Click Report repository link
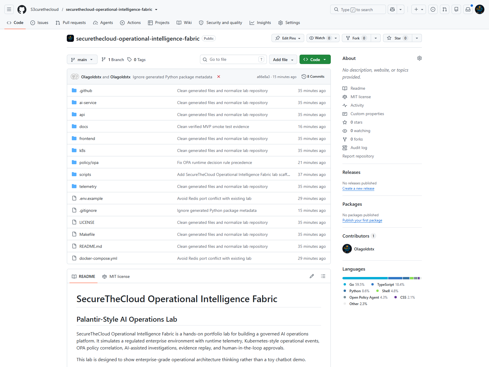The height and width of the screenshot is (367, 489). tap(358, 156)
